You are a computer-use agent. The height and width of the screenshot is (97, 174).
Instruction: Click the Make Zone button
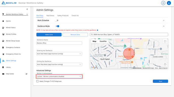tap(49, 35)
